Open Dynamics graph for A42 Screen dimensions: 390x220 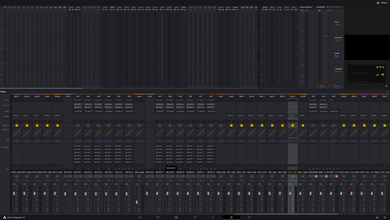click(88, 133)
